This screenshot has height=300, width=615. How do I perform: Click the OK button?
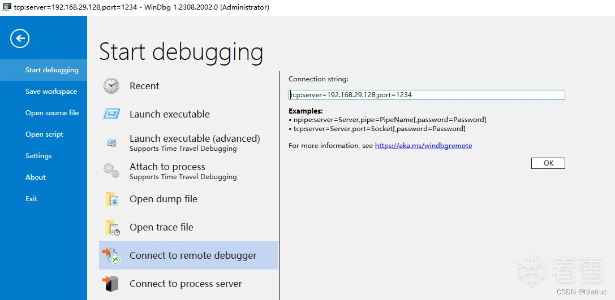548,163
